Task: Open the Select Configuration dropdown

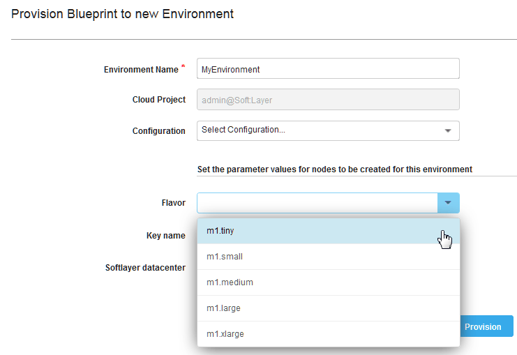Action: point(328,131)
